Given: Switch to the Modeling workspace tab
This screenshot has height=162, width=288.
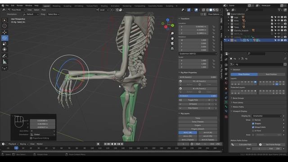Looking at the screenshot, I should (x=56, y=6).
